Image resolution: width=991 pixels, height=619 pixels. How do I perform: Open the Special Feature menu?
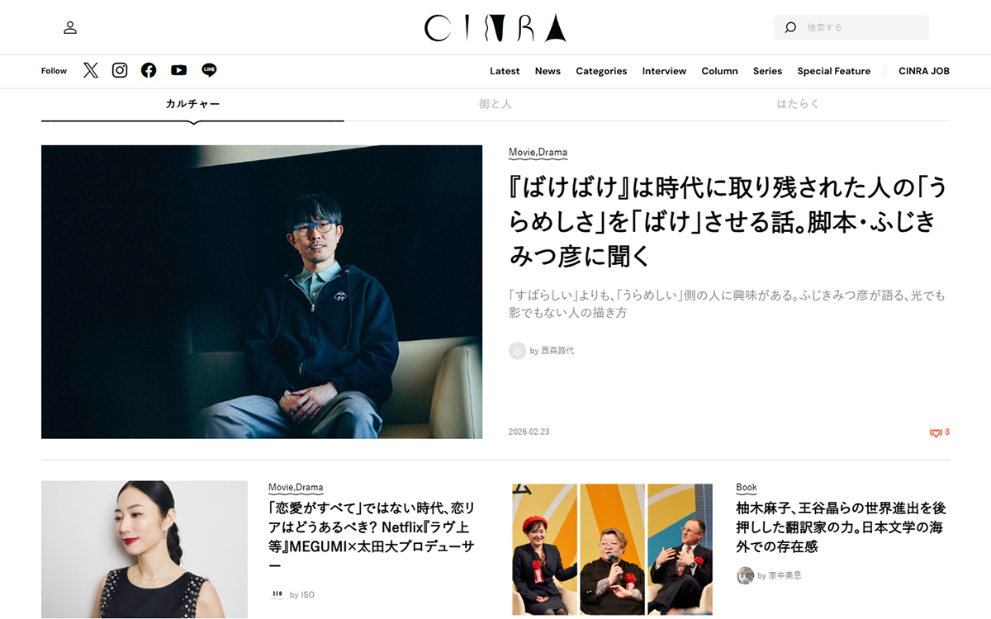pos(833,71)
